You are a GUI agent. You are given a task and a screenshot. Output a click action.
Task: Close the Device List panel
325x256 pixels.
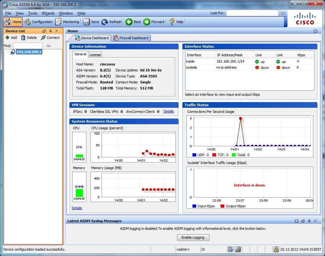pos(56,31)
